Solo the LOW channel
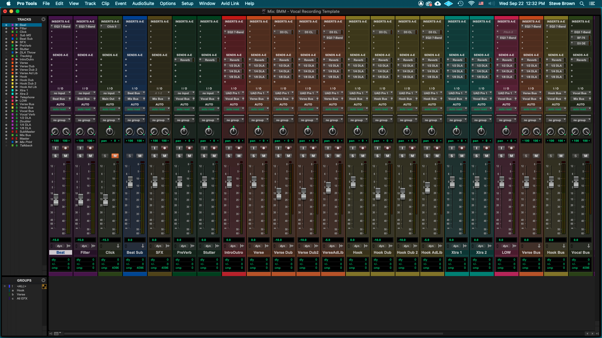This screenshot has width=602, height=338. tap(501, 156)
